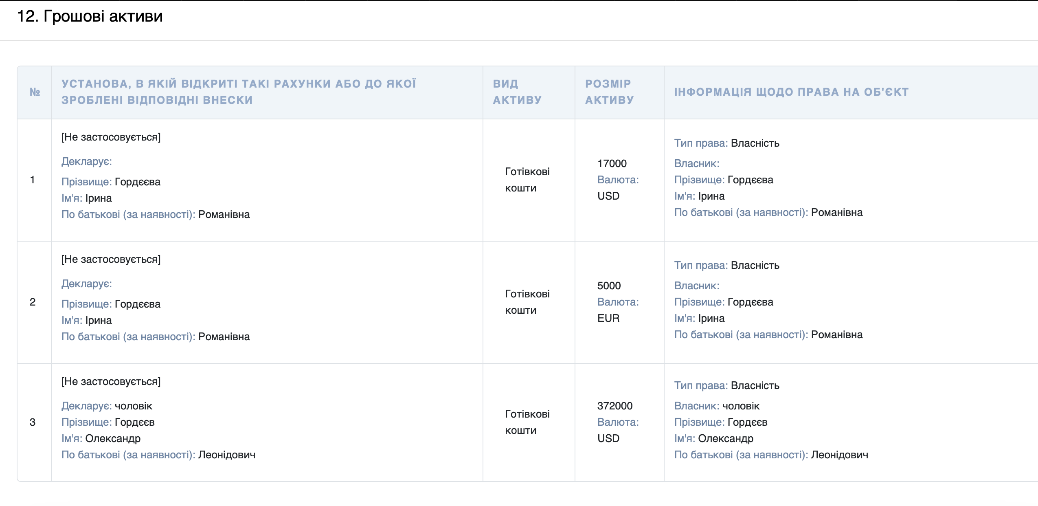Click the "Інформація щодо права на об'єкт" header
The image size is (1038, 506).
(791, 92)
